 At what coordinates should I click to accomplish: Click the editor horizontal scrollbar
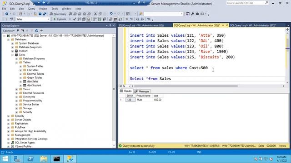point(186,86)
